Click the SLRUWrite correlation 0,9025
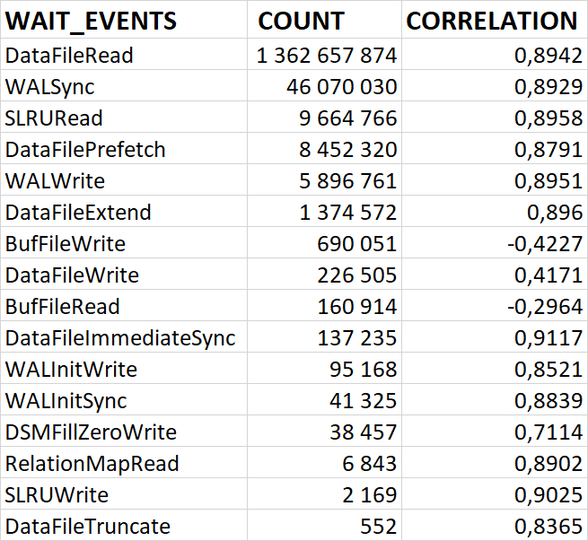 pos(548,495)
